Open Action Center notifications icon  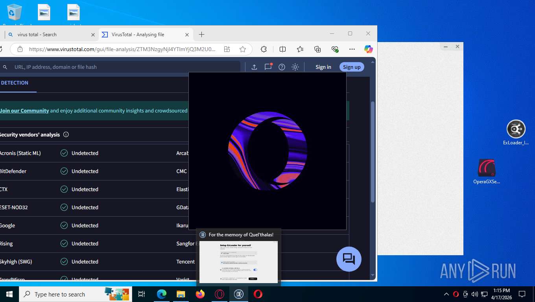tap(522, 294)
